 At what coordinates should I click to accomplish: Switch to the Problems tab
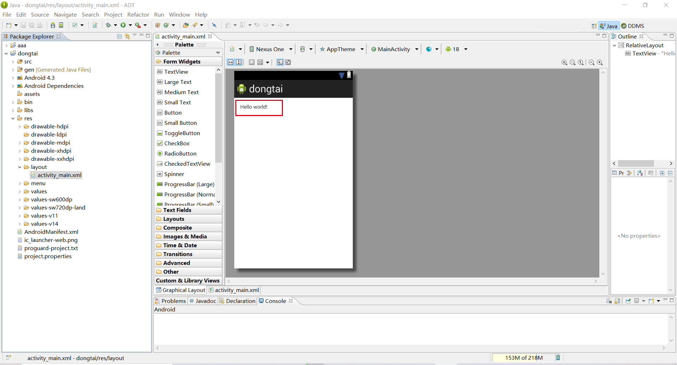170,301
